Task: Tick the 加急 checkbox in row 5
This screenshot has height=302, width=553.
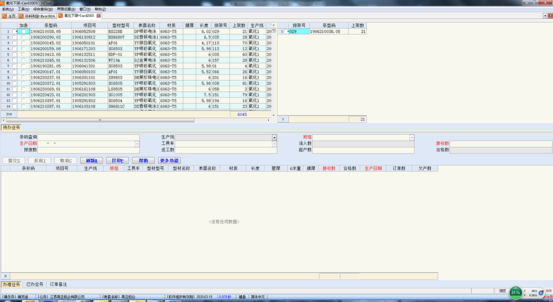Action: pos(23,55)
